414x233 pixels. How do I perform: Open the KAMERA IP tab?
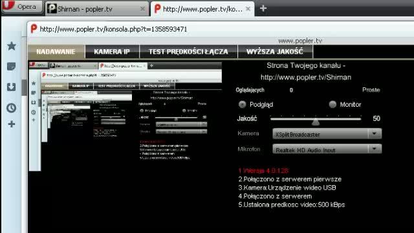(112, 52)
